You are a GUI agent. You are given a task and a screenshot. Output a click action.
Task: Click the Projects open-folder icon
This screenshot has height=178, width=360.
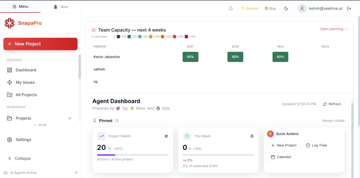point(10,118)
